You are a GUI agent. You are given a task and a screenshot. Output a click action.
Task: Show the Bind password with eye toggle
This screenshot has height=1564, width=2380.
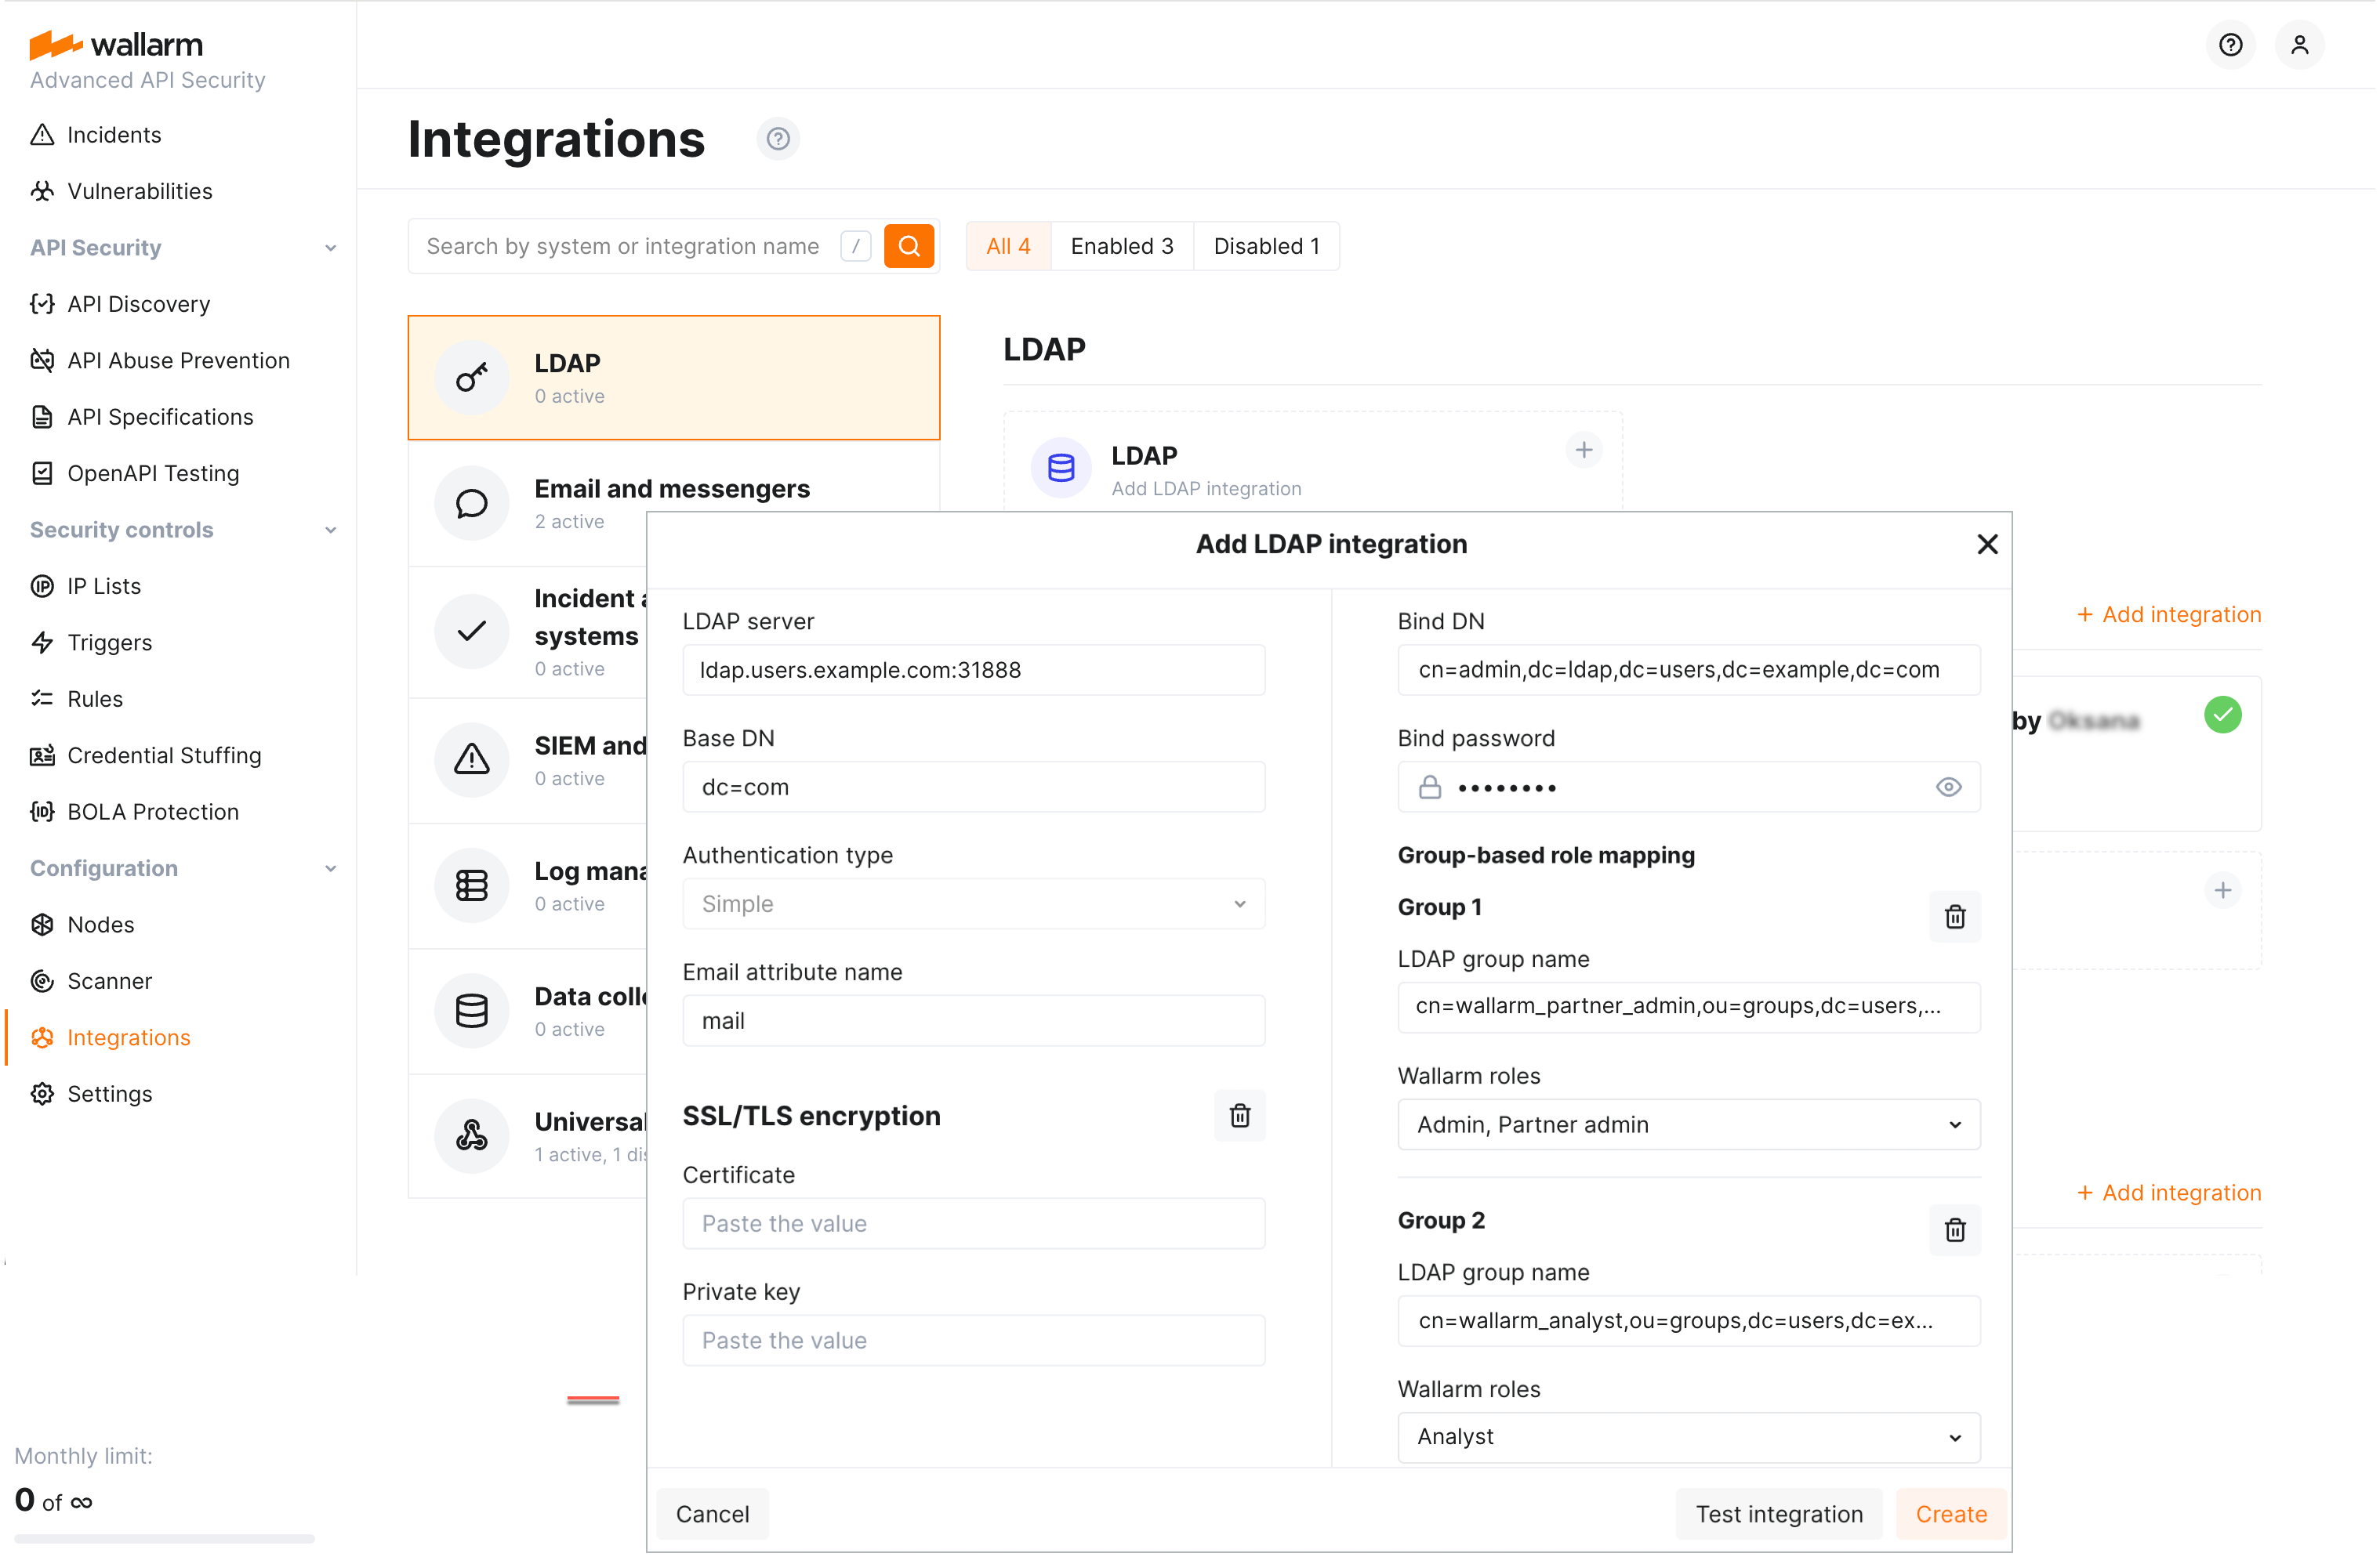click(1949, 787)
